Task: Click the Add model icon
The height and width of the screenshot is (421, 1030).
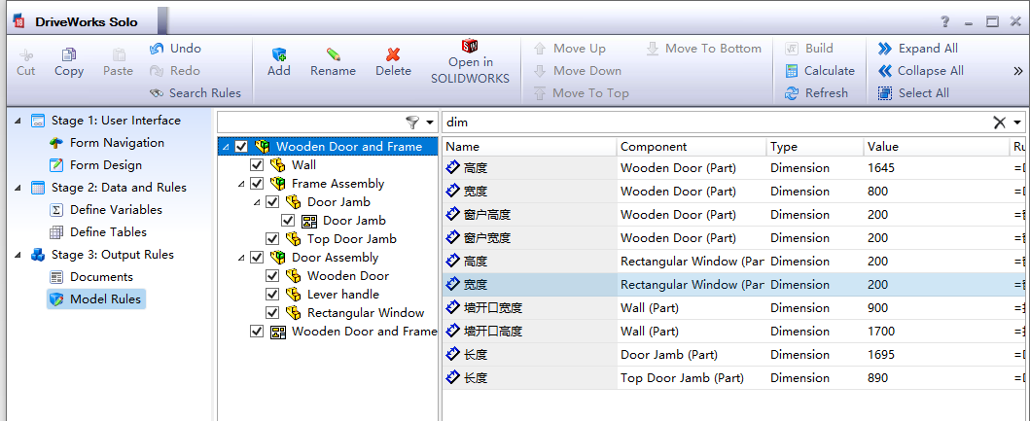Action: click(279, 54)
